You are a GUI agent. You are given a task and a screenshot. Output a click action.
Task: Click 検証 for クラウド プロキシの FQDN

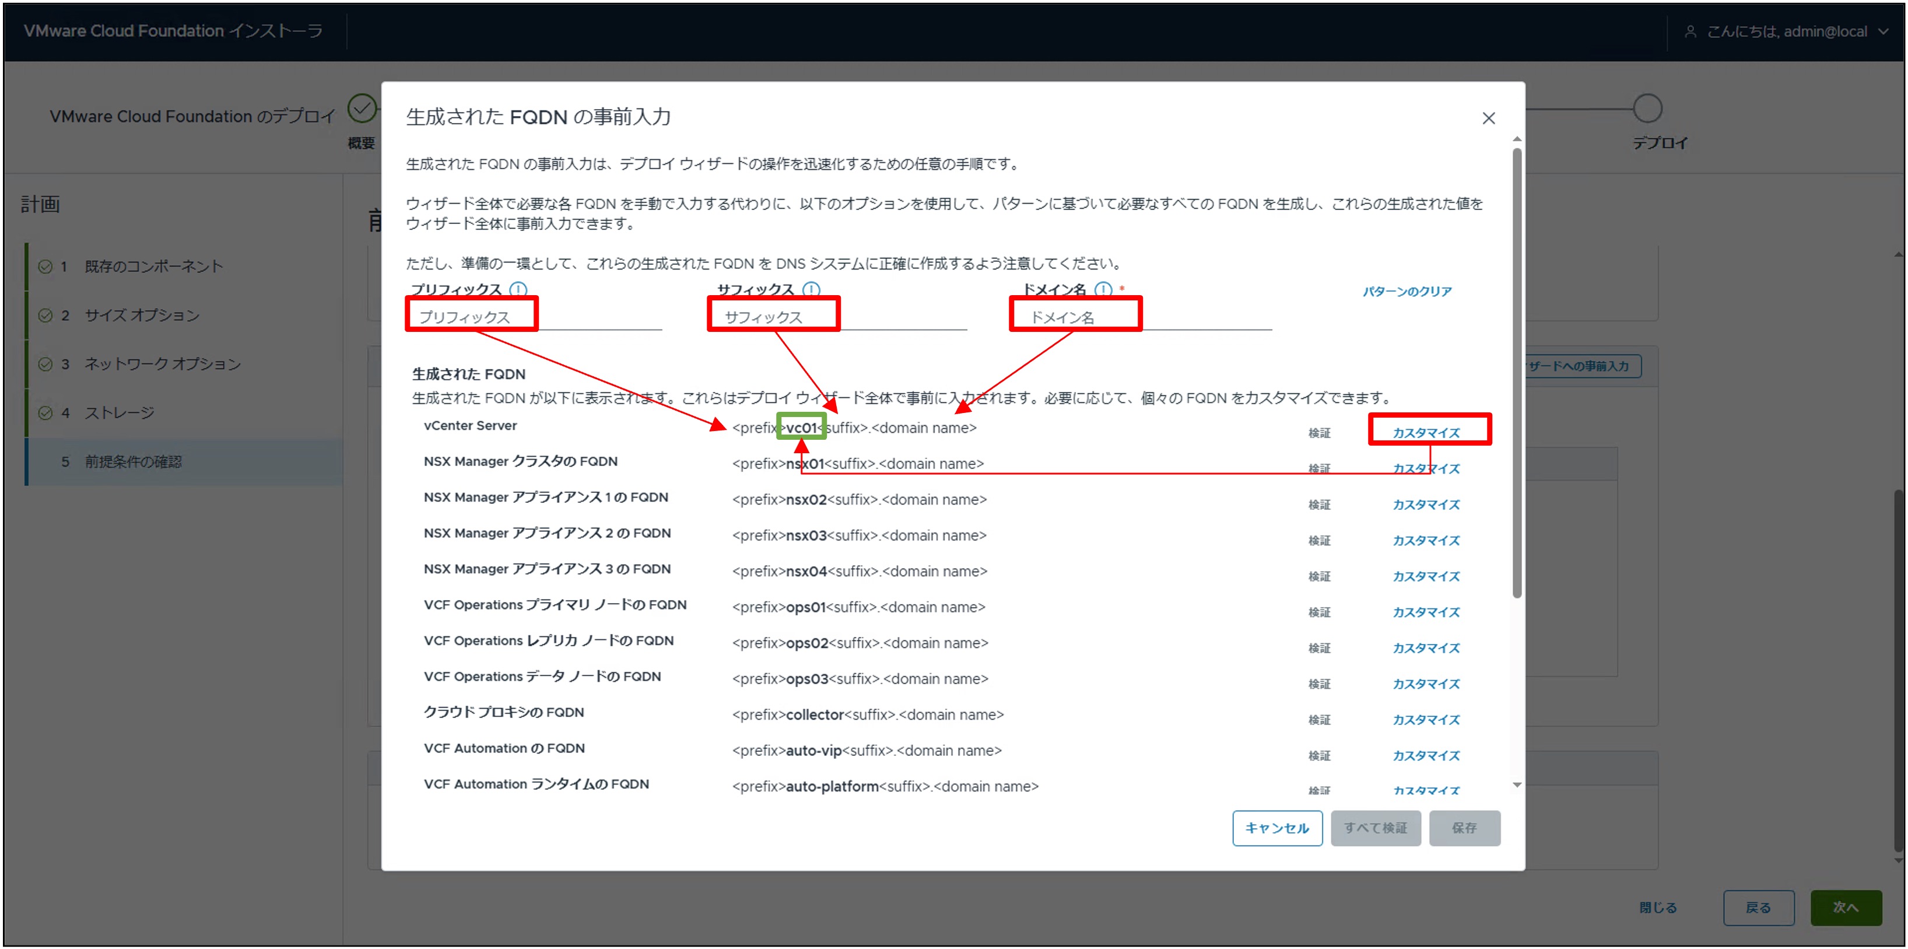[x=1319, y=719]
